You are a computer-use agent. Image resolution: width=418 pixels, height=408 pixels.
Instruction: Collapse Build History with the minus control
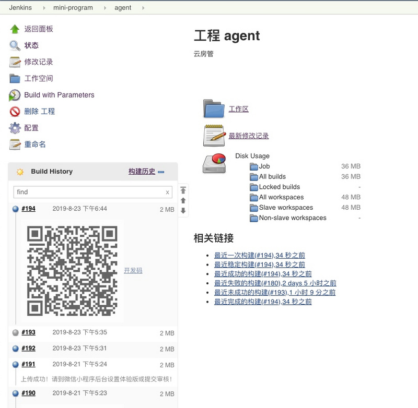pyautogui.click(x=162, y=171)
